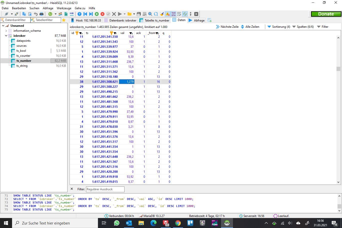The height and width of the screenshot is (228, 342).
Task: Open the Sortierung (4) dropdown
Action: [279, 27]
